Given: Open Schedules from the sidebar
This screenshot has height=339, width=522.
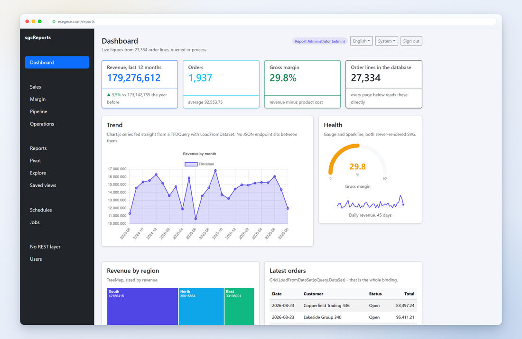Looking at the screenshot, I should [x=41, y=210].
